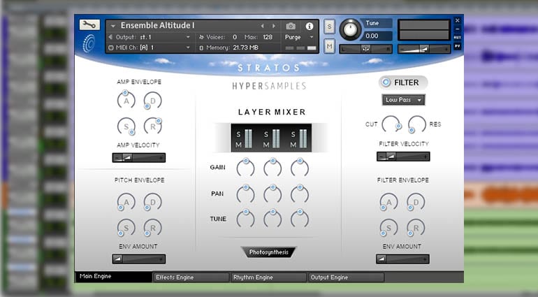This screenshot has width=538, height=297.
Task: Expand the Ensemble Altitude I instrument arrow
Action: click(x=112, y=26)
